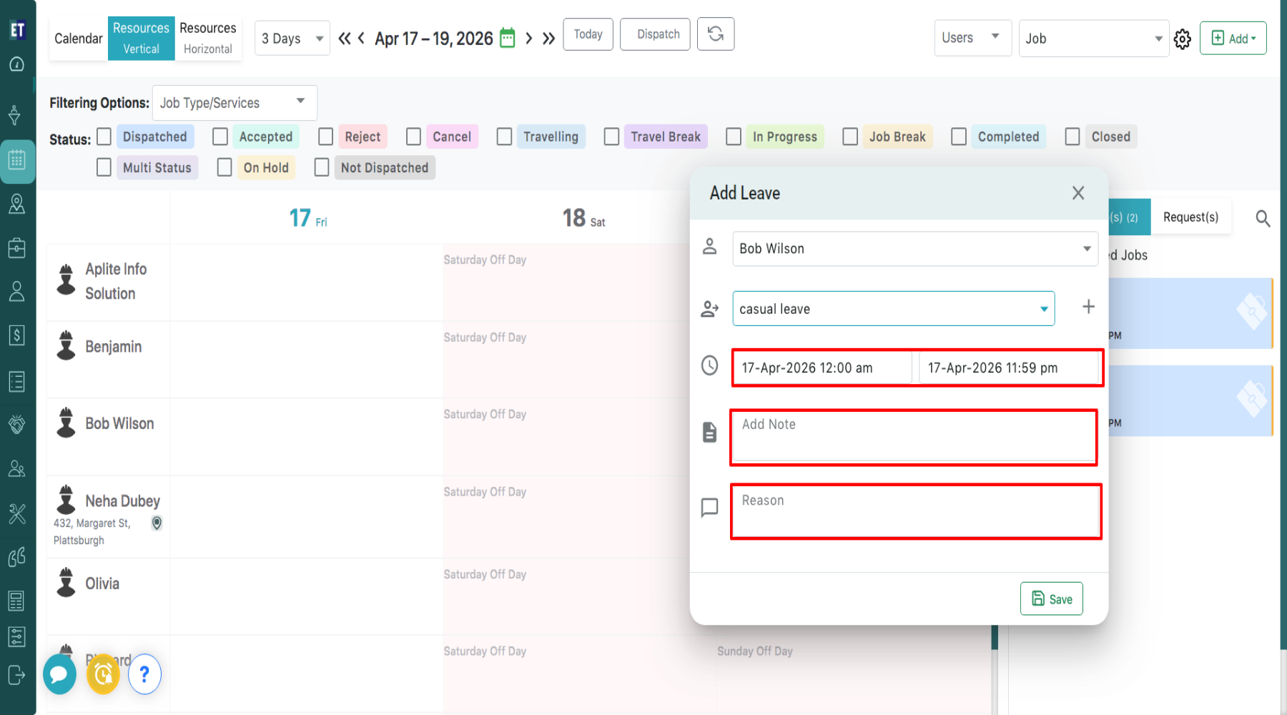Click the refresh calendar icon button

click(x=715, y=34)
